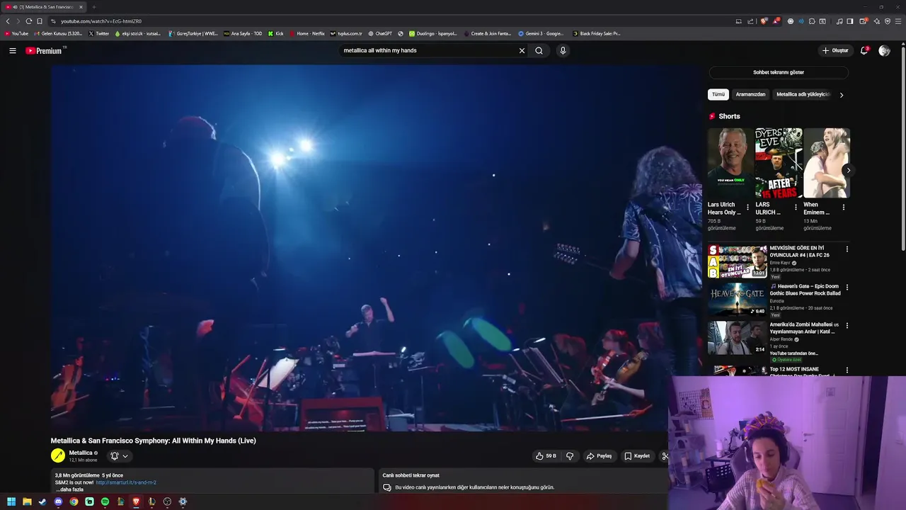Screen dimensions: 906x510
Task: Click the Oluştur create button
Action: click(835, 50)
